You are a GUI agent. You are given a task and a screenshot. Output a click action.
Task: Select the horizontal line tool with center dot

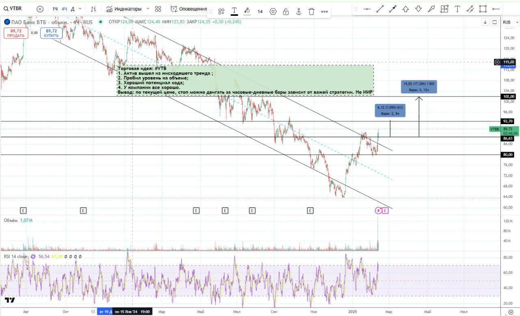pyautogui.click(x=367, y=9)
